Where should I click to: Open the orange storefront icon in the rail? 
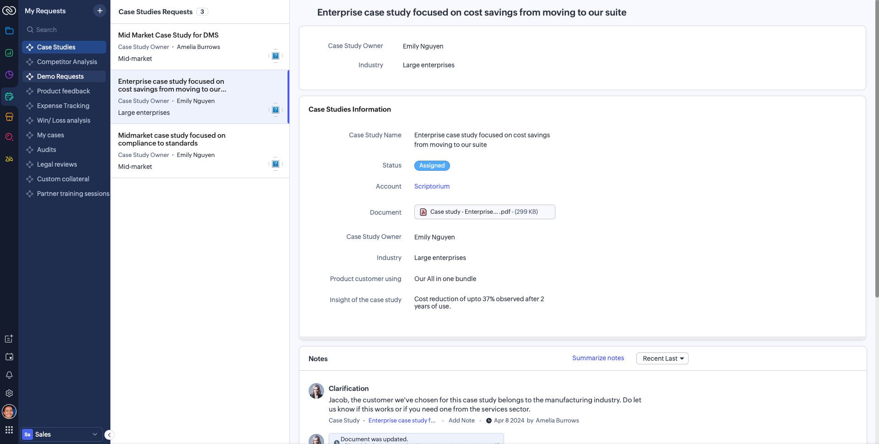(x=9, y=117)
